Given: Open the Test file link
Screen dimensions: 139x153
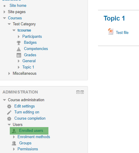Looking at the screenshot, I should coord(122,32).
